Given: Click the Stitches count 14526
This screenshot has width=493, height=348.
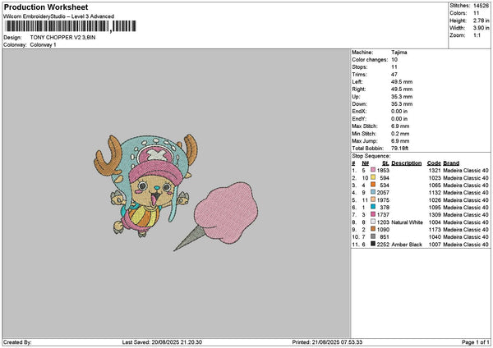Looking at the screenshot, I should 481,7.
